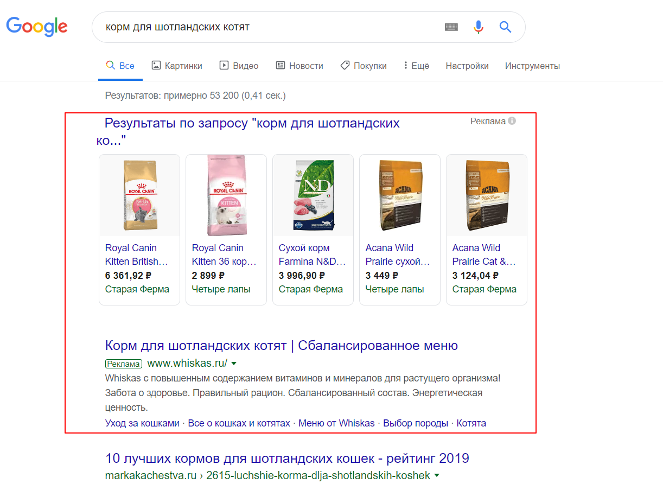
Task: Expand dropdown arrow next to www.whiskas.ru/
Action: (234, 364)
